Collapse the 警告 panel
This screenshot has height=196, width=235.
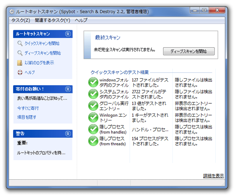tap(68, 134)
